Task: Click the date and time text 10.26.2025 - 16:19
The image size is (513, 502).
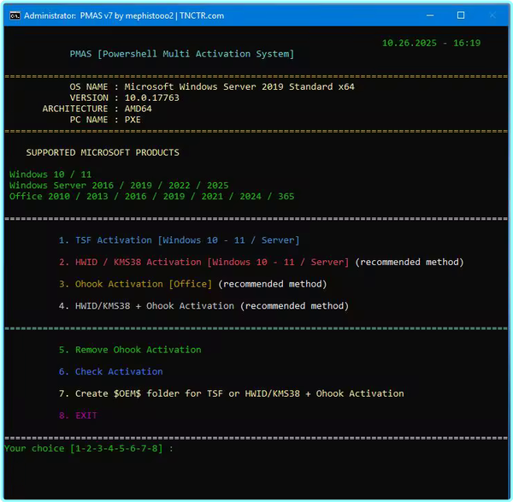Action: click(x=431, y=43)
